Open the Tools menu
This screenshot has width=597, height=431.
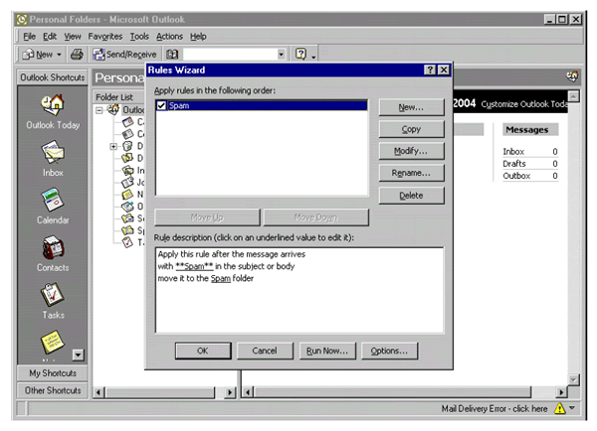pos(139,37)
